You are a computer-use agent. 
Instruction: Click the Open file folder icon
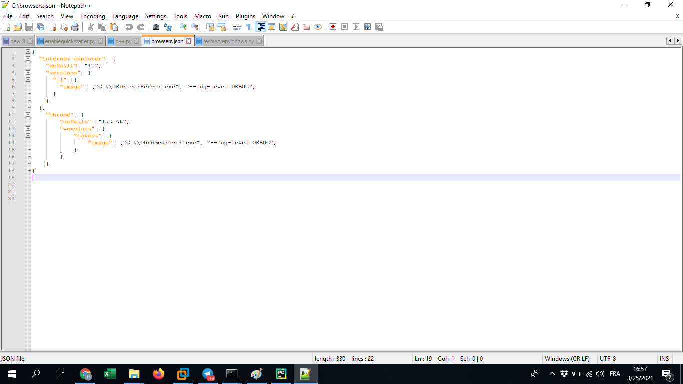click(x=18, y=27)
